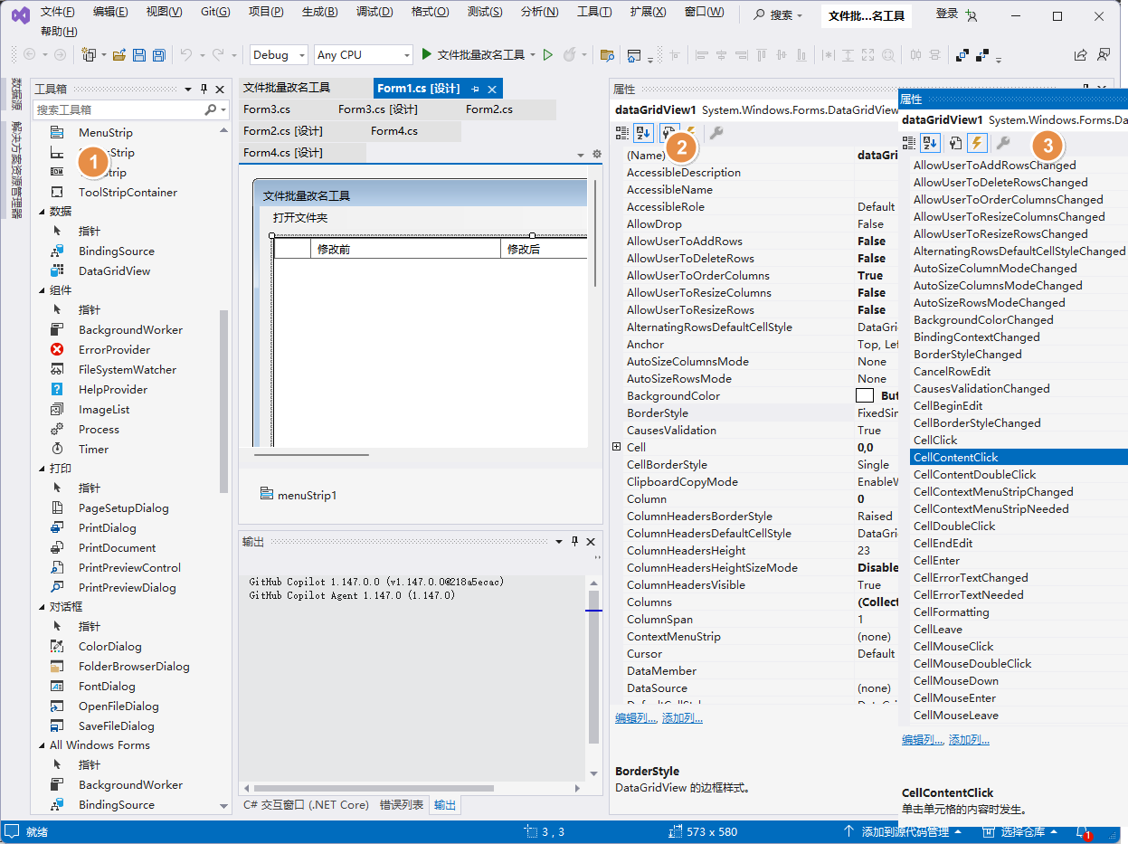Click the Live Share icon in the toolbar

point(1080,55)
